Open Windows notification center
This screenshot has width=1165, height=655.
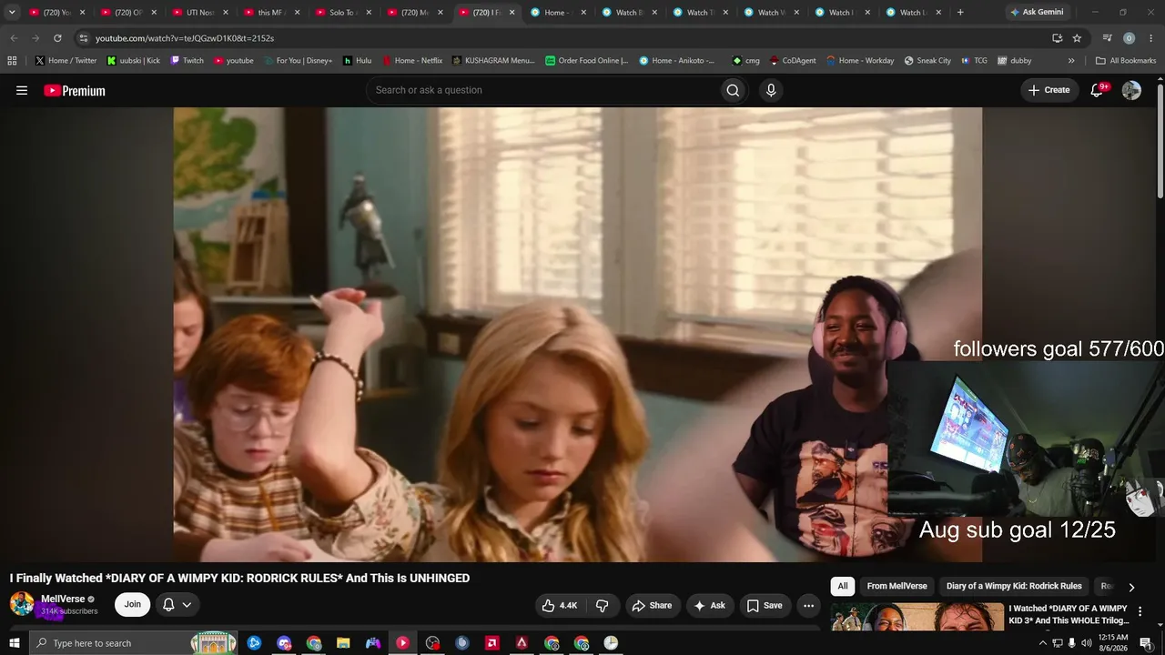[x=1145, y=643]
